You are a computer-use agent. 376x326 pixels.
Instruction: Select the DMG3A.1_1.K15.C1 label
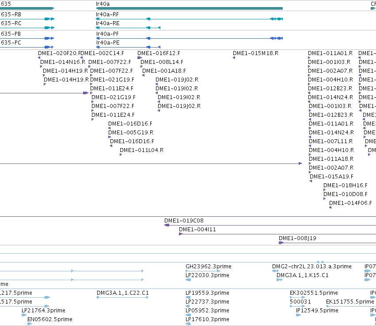coord(302,275)
